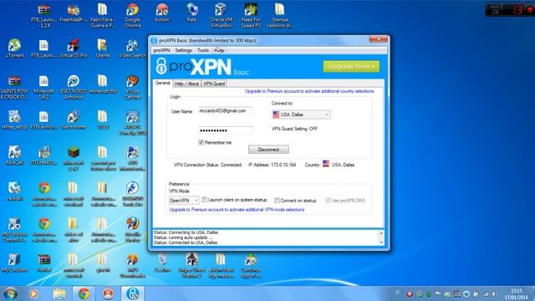Select the Virtual DJ Pro desktop icon
Viewport: 535px width, 301px height.
click(74, 48)
